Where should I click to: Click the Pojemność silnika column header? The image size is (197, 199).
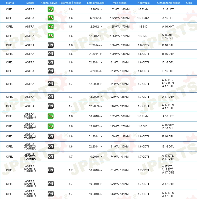(70, 3)
